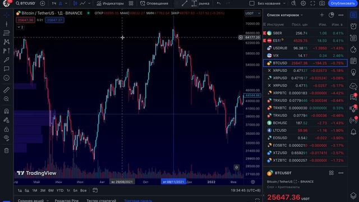Click the Опубликовать button
The width and height of the screenshot is (359, 202).
click(x=343, y=3)
